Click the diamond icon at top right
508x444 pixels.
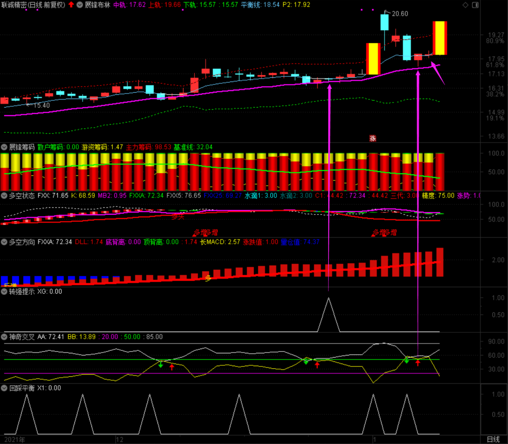tap(465, 5)
